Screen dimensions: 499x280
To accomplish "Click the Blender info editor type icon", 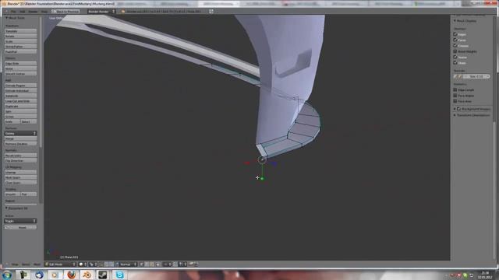I will click(x=6, y=11).
